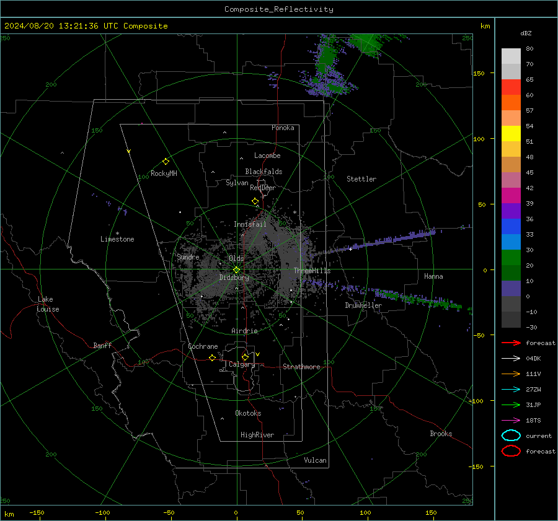Image resolution: width=558 pixels, height=521 pixels.
Task: Click the asterisk marker northeast of Innisfail
Action: point(294,212)
